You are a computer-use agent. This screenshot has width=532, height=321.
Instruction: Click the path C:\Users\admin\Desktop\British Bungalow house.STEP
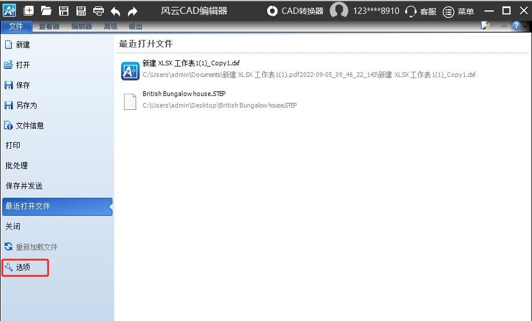point(220,105)
